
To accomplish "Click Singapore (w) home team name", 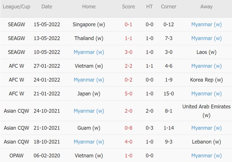I will pos(89,25).
